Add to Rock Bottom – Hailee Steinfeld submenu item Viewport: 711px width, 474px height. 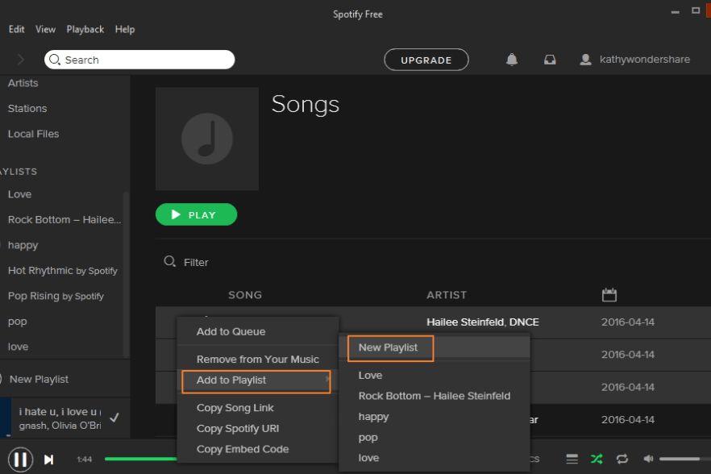pyautogui.click(x=434, y=396)
